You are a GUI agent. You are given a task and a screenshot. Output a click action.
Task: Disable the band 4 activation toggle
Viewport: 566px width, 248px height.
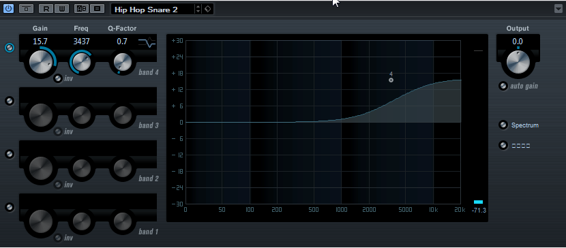(10, 48)
